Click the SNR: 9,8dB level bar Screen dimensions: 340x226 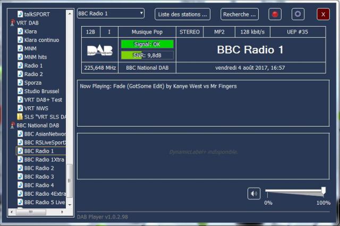click(147, 55)
